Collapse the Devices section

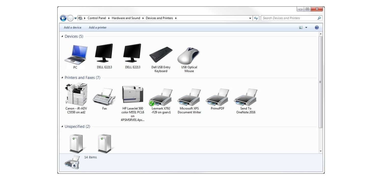pos(62,36)
